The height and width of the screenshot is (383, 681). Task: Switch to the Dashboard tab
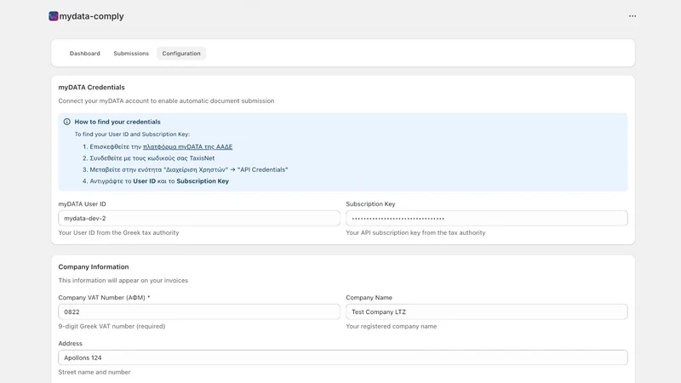pyautogui.click(x=84, y=54)
